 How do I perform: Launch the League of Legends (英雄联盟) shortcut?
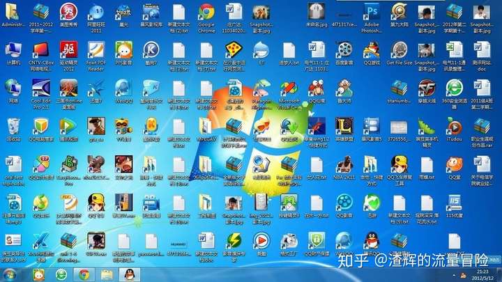point(344,127)
